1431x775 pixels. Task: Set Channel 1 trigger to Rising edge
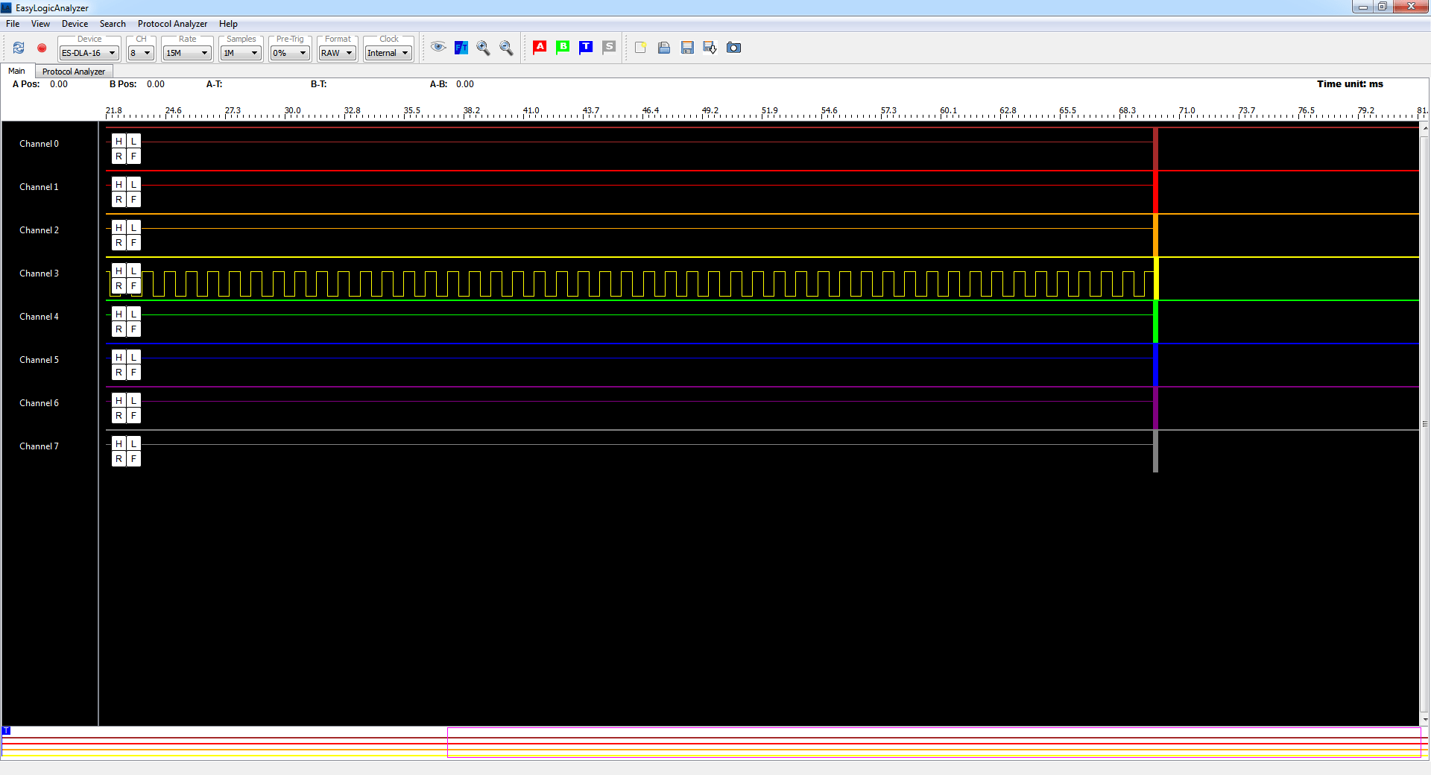[119, 199]
